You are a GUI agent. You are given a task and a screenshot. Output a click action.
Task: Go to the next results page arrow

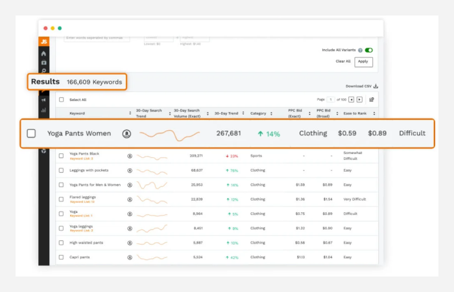coord(359,100)
